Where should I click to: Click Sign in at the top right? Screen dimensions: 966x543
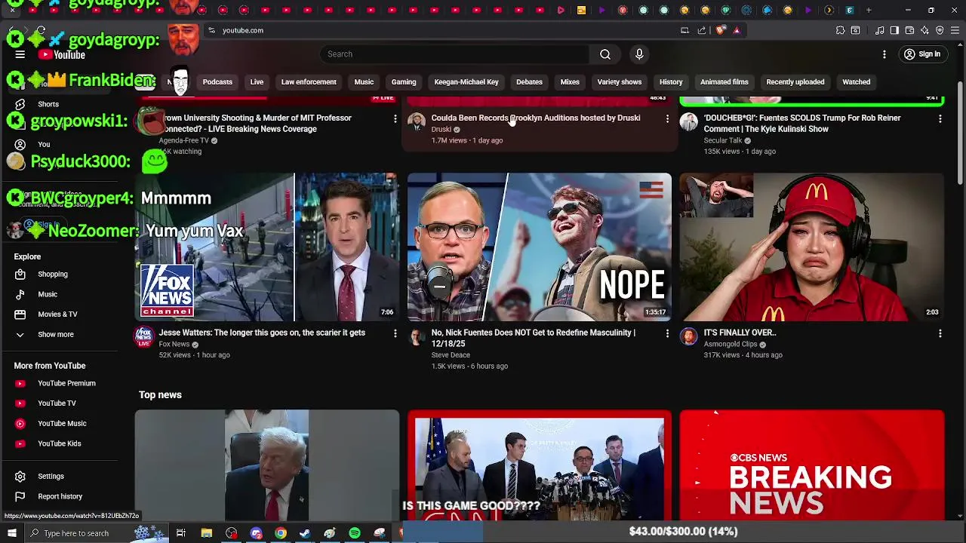(x=922, y=54)
